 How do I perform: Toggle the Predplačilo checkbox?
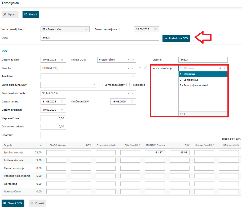(x=128, y=85)
